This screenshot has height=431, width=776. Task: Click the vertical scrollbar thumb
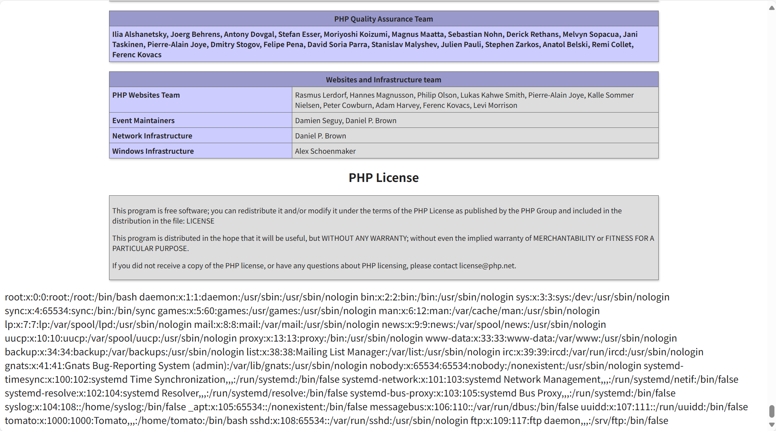point(771,411)
